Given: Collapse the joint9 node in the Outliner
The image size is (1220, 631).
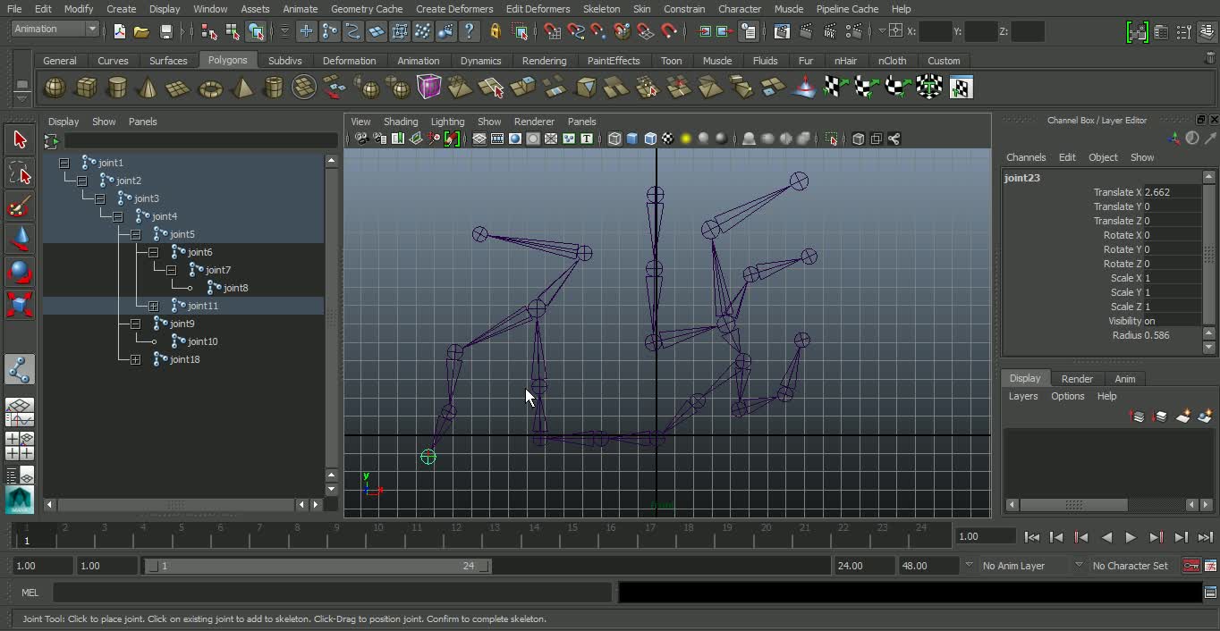Looking at the screenshot, I should click(136, 324).
